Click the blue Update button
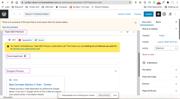Screen dimensions: 180x99 point(149,14)
